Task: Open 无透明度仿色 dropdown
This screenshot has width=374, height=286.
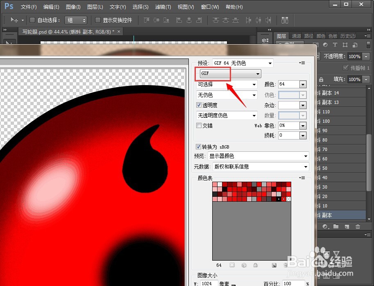Action: 227,116
